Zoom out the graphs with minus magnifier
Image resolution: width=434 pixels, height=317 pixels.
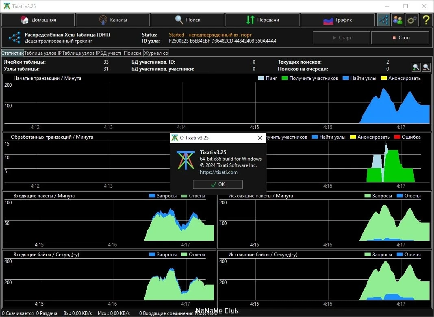[x=426, y=67]
